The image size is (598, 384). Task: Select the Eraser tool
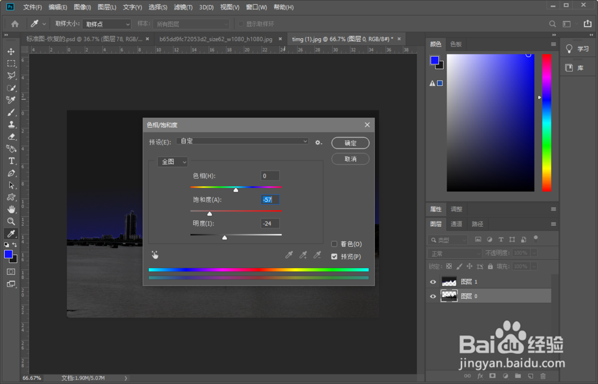11,136
